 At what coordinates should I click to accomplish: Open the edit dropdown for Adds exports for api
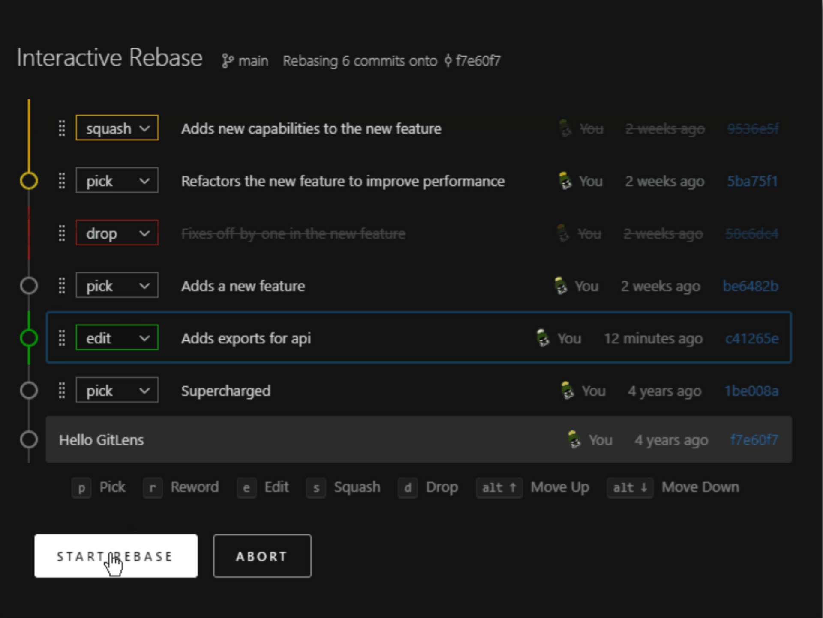[117, 338]
